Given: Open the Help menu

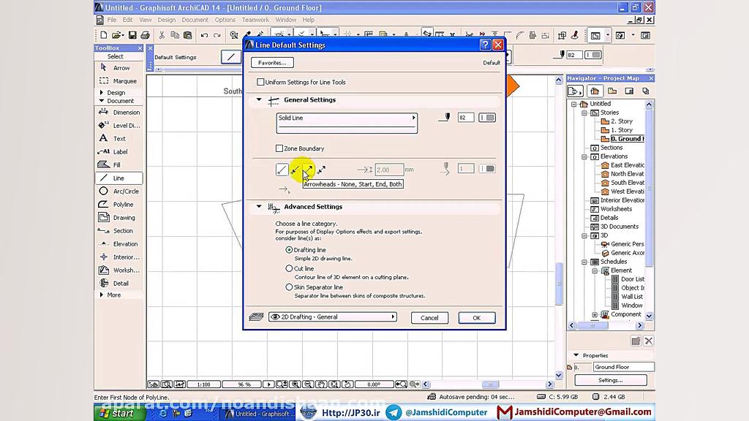Looking at the screenshot, I should [x=309, y=20].
